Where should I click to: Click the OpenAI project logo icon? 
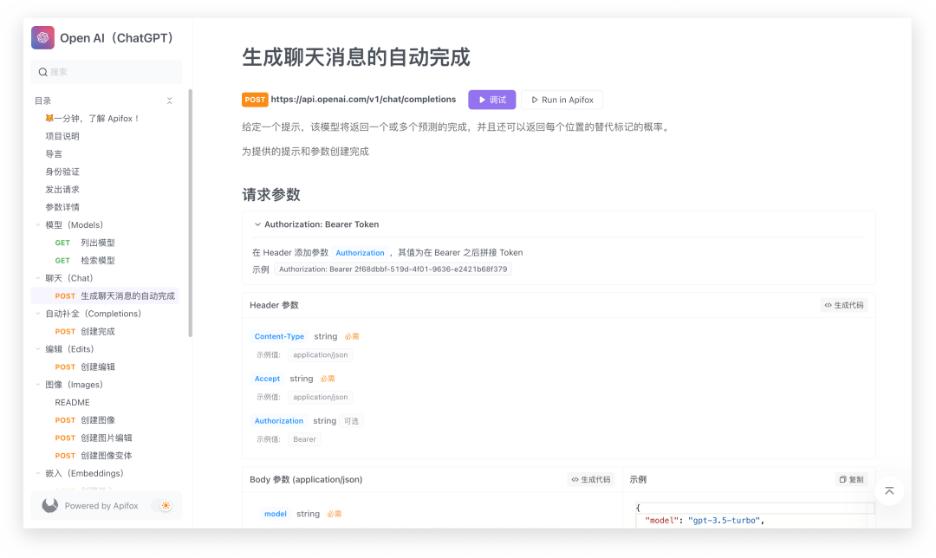point(42,38)
